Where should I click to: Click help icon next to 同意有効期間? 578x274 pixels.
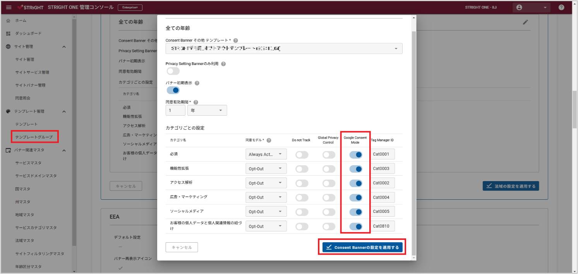[x=196, y=103]
